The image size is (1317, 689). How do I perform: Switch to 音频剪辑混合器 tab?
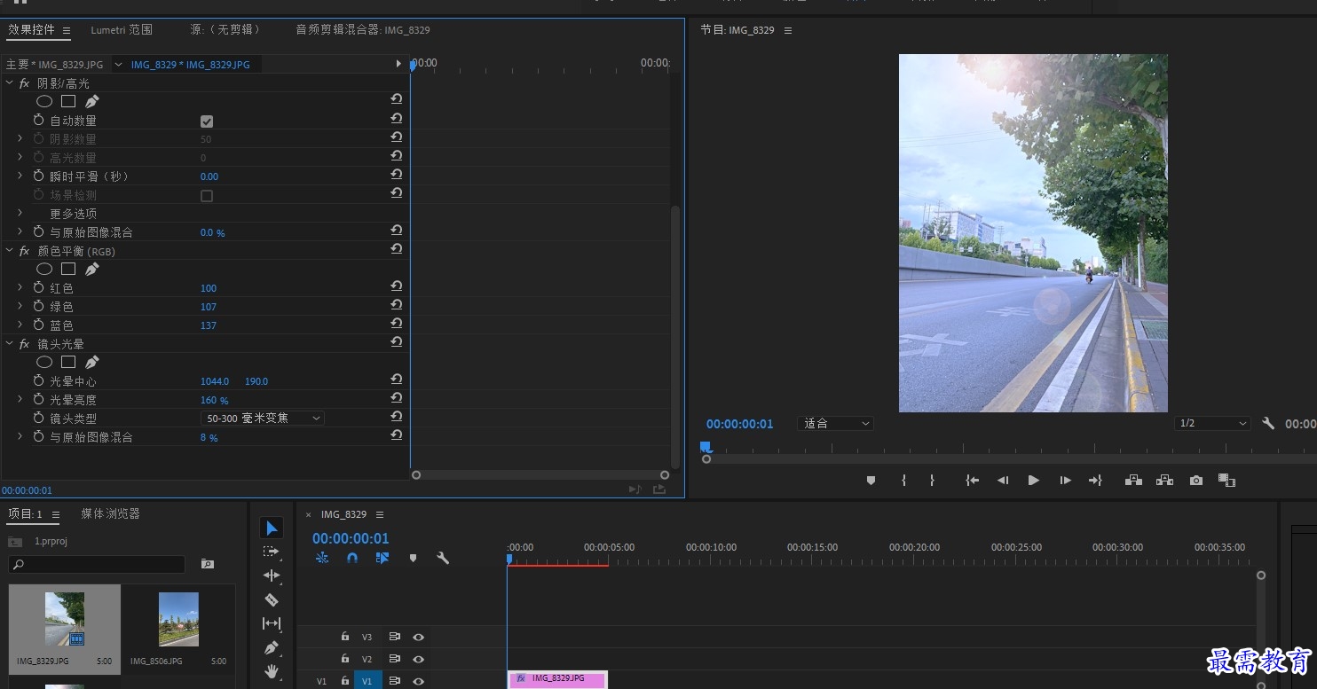363,30
